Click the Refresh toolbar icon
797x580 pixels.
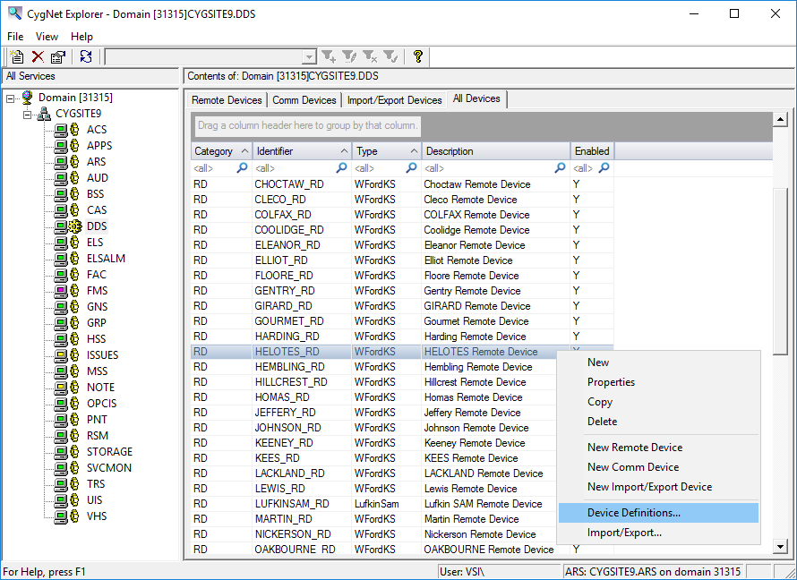point(86,56)
